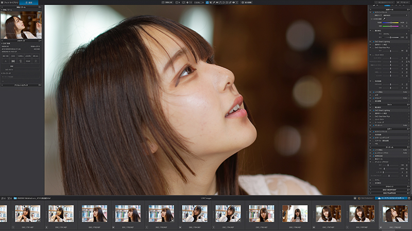Image resolution: width=412 pixels, height=231 pixels.
Task: Adjust the tint slider
Action: 390,26
